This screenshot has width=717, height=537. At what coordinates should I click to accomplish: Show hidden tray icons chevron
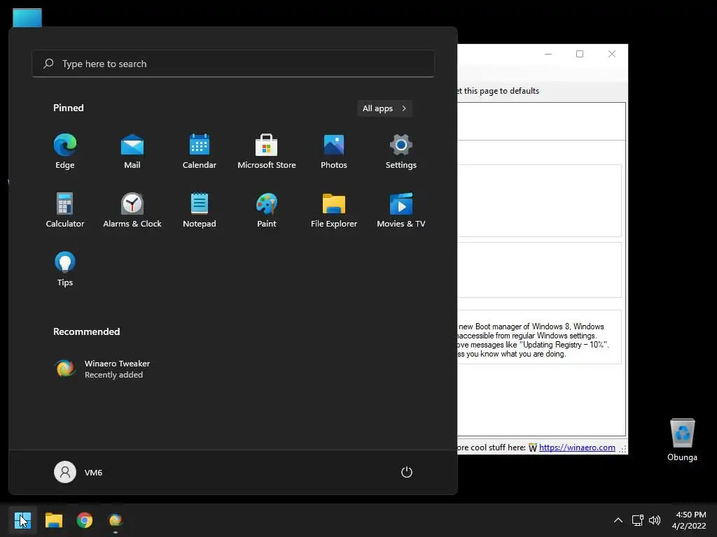tap(618, 520)
